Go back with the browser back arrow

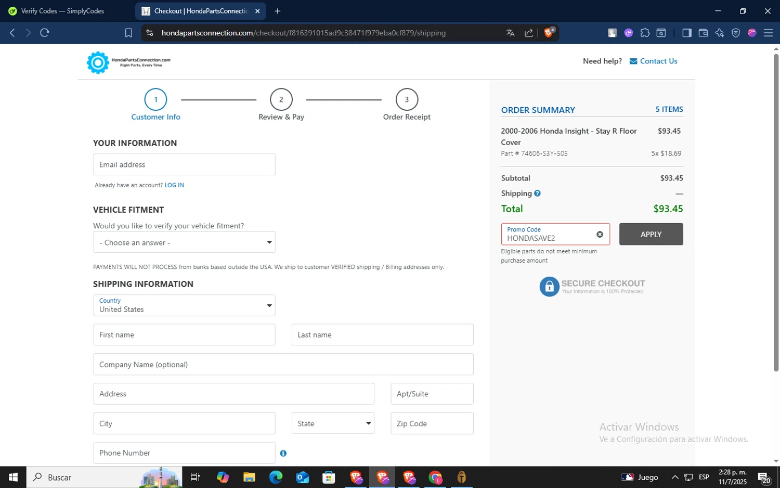point(12,33)
